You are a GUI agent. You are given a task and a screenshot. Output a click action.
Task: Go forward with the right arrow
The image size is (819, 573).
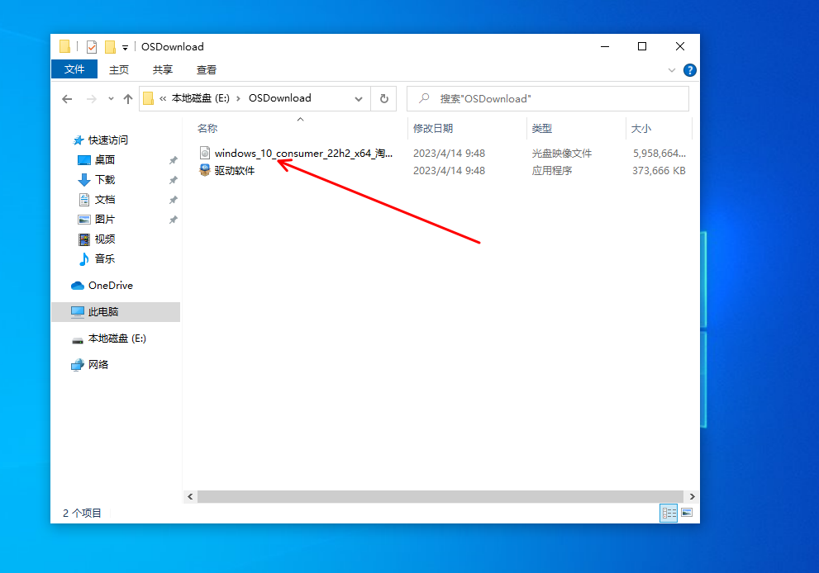pos(92,98)
